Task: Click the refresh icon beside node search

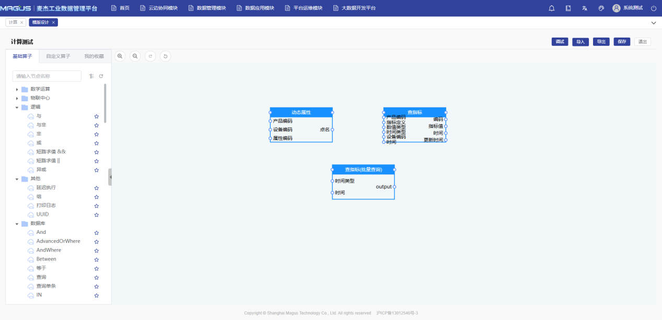Action: click(x=101, y=76)
